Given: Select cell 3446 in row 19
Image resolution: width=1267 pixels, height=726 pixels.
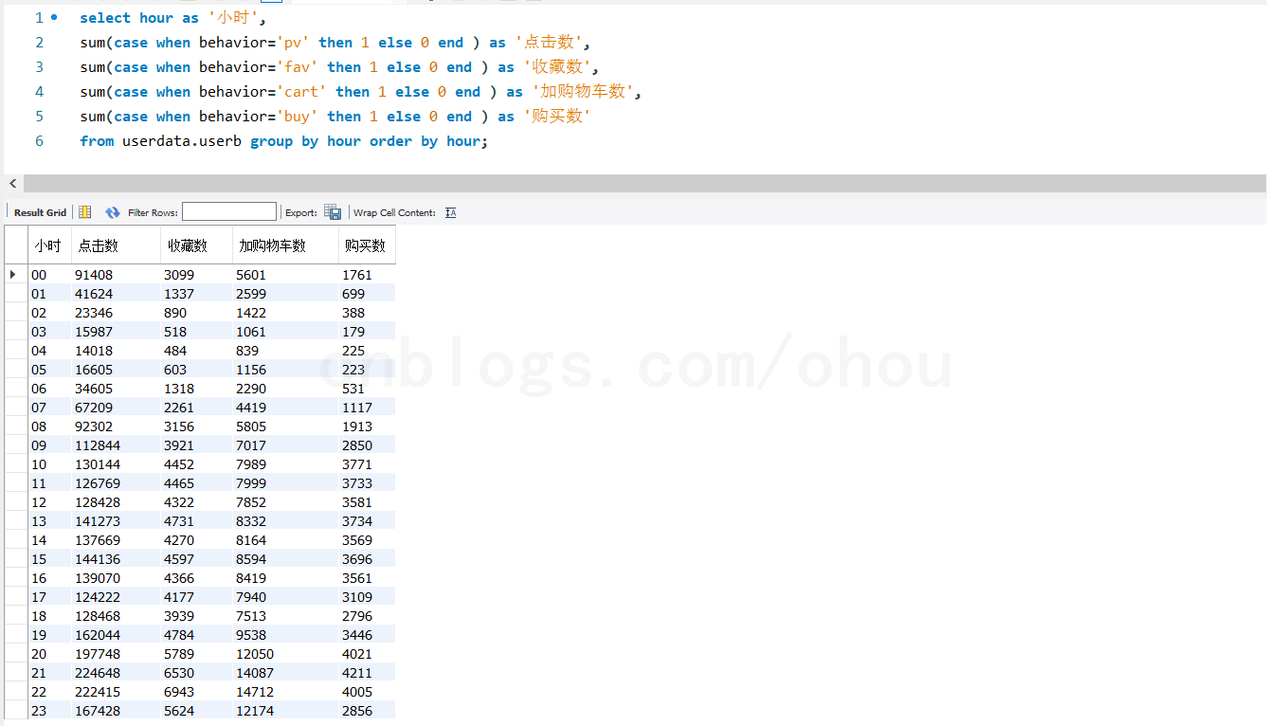Looking at the screenshot, I should click(367, 635).
